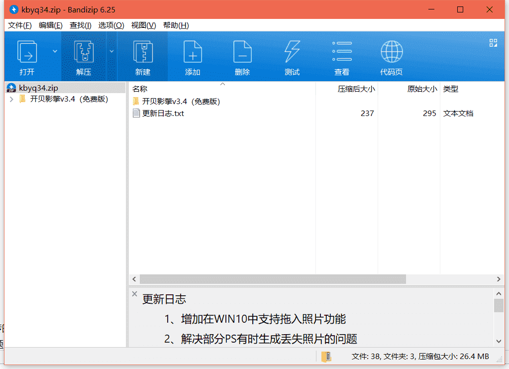Maximize the Bandizip window
This screenshot has width=509, height=369.
pyautogui.click(x=460, y=9)
